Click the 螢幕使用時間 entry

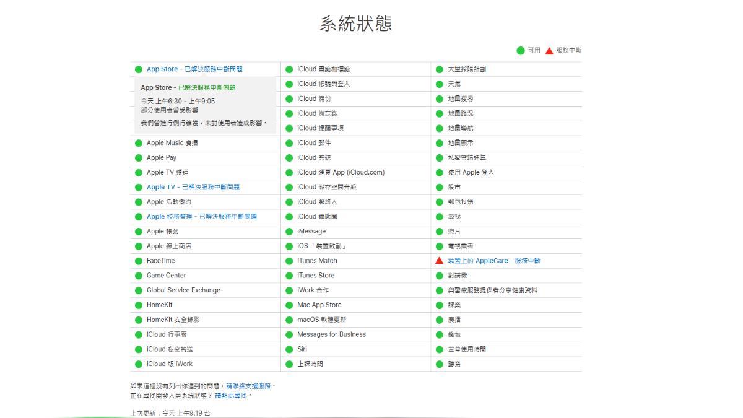pos(467,349)
